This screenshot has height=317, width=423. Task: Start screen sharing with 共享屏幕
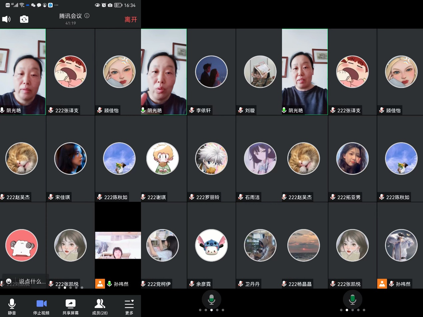point(70,306)
